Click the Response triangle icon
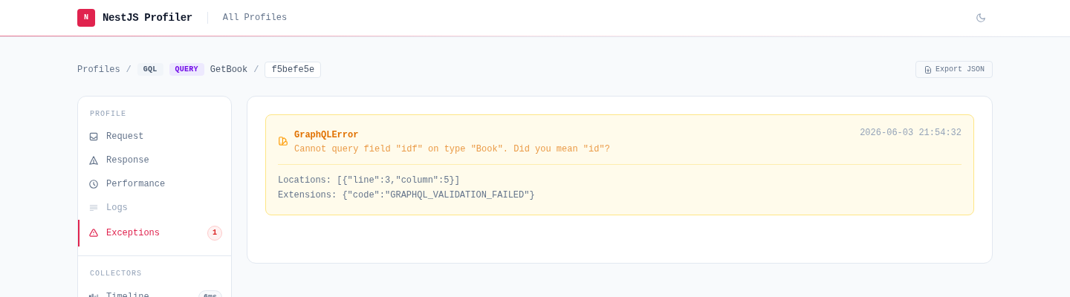 (94, 160)
